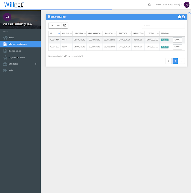
Task: View invoice 00004414 with Ver button
Action: [x=177, y=40]
